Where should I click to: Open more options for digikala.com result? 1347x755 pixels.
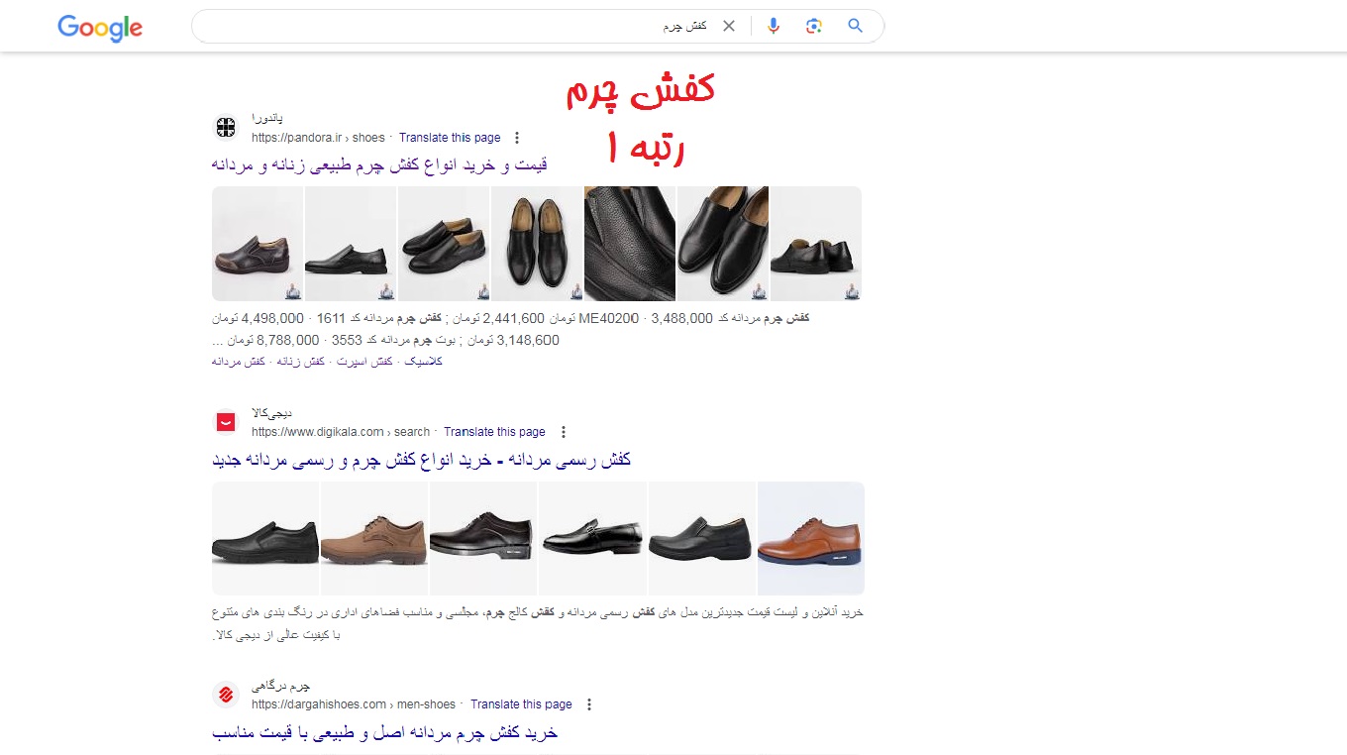point(564,432)
